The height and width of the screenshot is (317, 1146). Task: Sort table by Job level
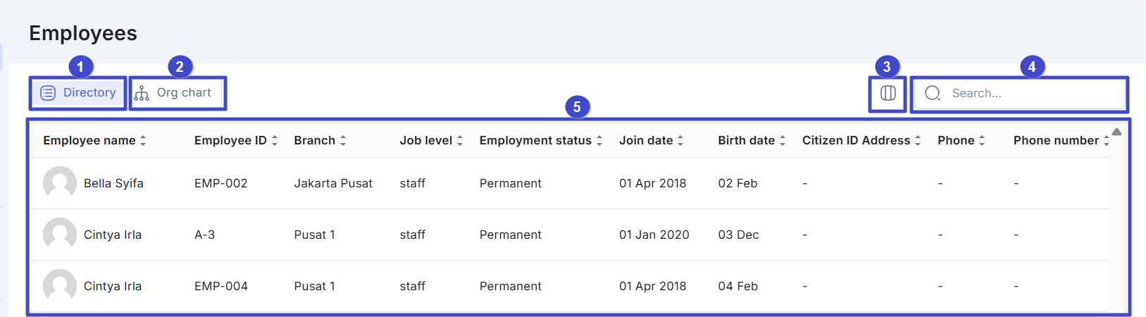point(460,140)
